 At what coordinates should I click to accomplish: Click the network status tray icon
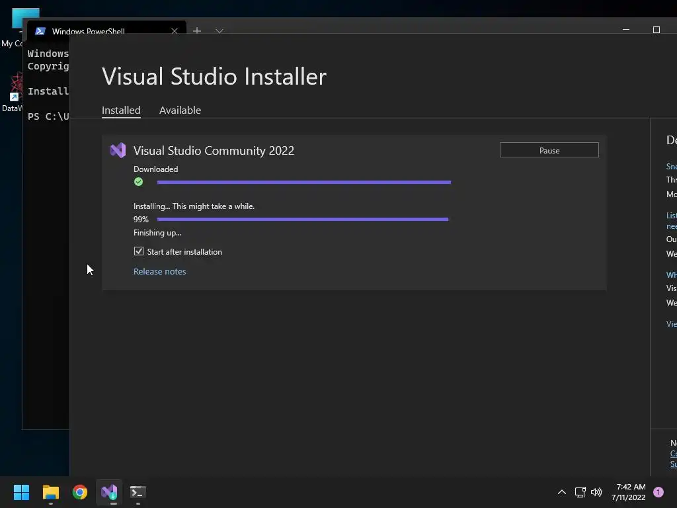[580, 492]
